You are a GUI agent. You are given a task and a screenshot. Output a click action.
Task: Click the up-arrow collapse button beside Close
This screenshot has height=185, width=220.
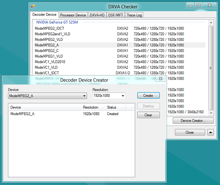coord(211,132)
